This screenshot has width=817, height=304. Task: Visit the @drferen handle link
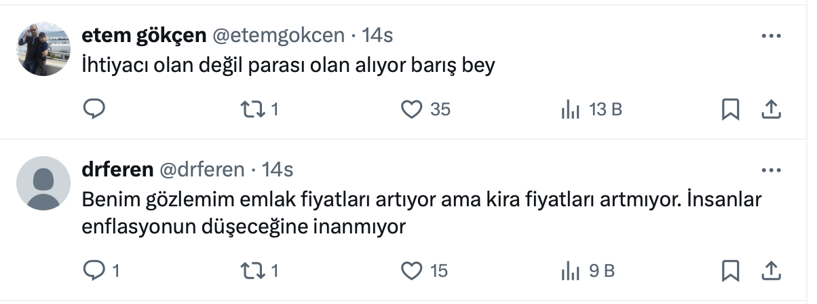[202, 169]
